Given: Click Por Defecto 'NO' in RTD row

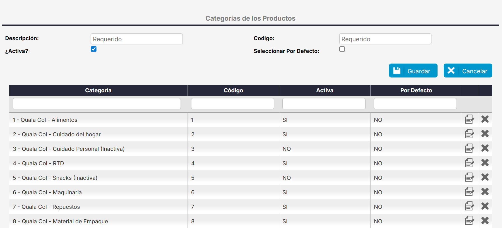Looking at the screenshot, I should point(378,163).
